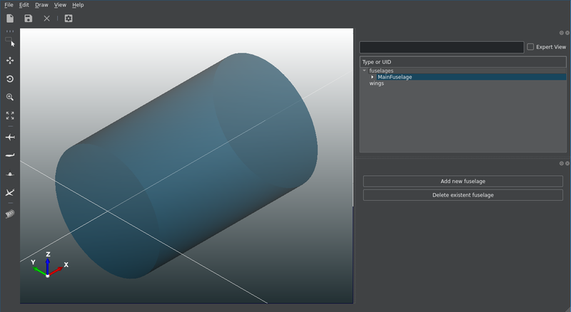Image resolution: width=571 pixels, height=312 pixels.
Task: Open the Draw menu
Action: point(41,5)
